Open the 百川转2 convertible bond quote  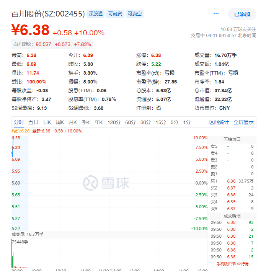tap(52, 44)
